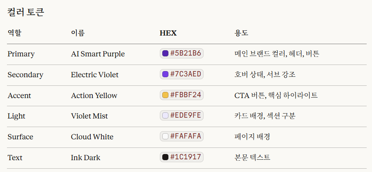Click the AI Smart Purple name cell
This screenshot has width=372, height=172.
coord(98,54)
